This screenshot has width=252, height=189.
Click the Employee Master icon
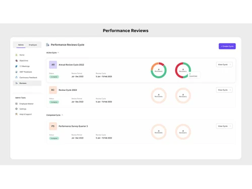[16, 104]
